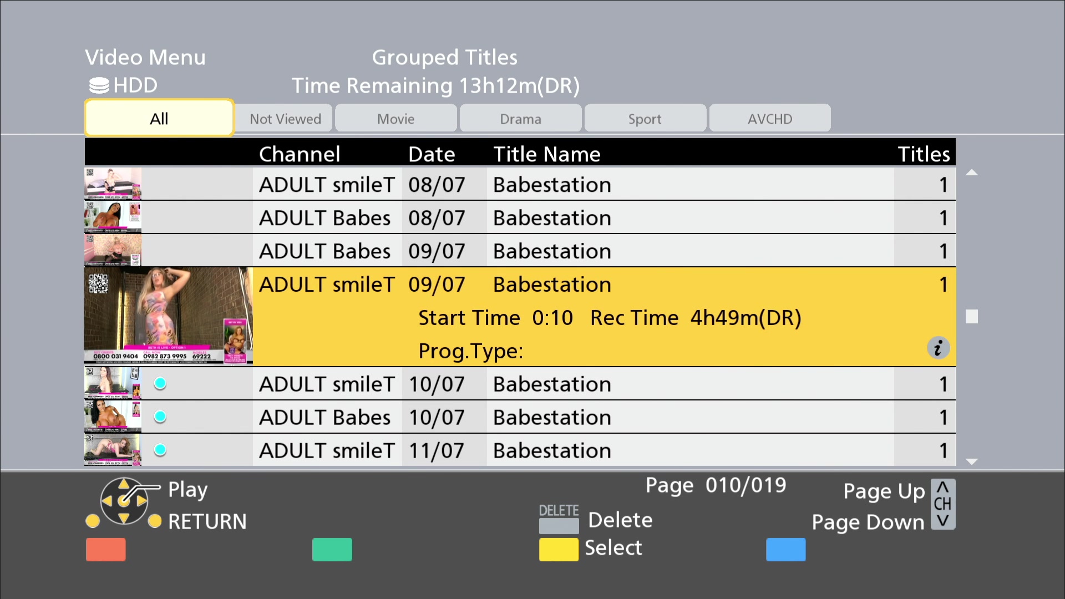Click the thumbnail of ADULT Babes 10/07 recording

coord(113,417)
